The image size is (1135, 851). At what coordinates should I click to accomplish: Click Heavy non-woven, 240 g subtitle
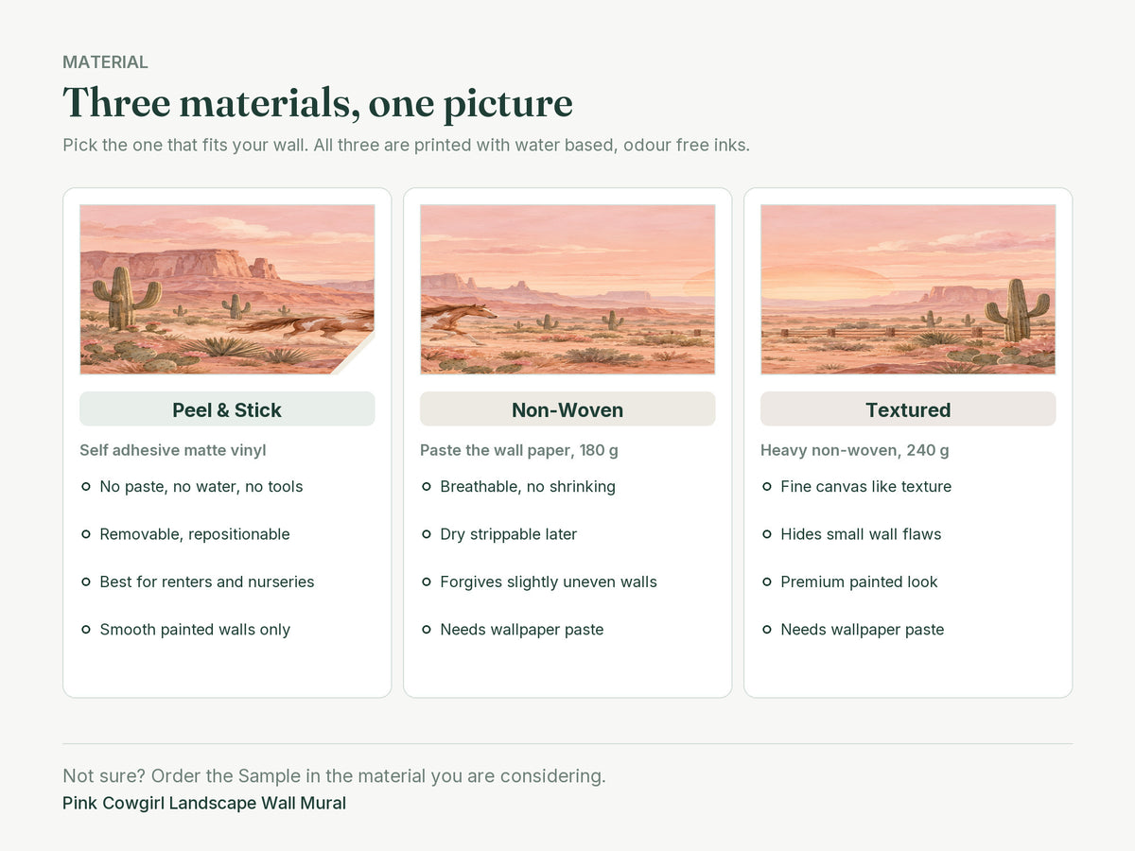coord(855,450)
